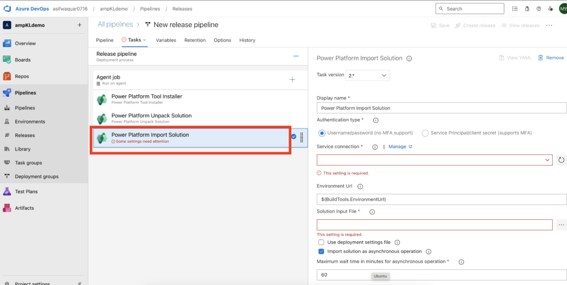Screen dimensions: 567x285
Task: Open the work items checklist icon in header
Action: click(x=515, y=9)
